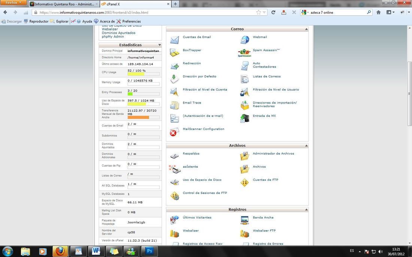412x257 pixels.
Task: Open the Archivos folder icon
Action: point(245,169)
